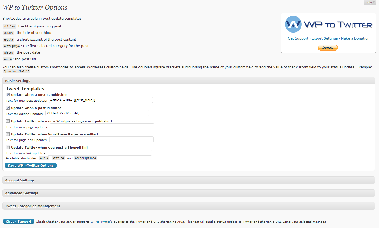Click into the new page updates field
The image size is (379, 228).
click(102, 127)
